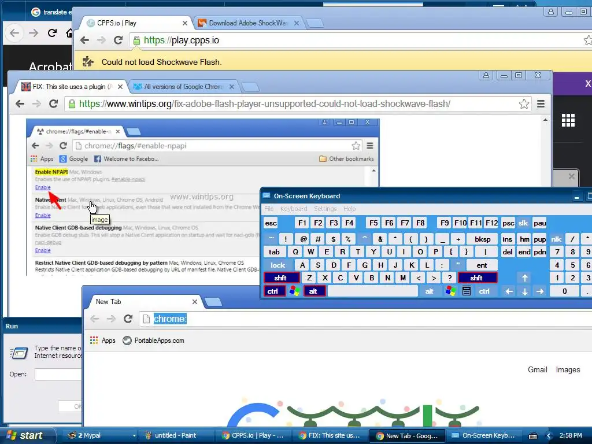Toggle the lock key on the On-Screen Keyboard
Screen dimensions: 592x444
point(278,265)
